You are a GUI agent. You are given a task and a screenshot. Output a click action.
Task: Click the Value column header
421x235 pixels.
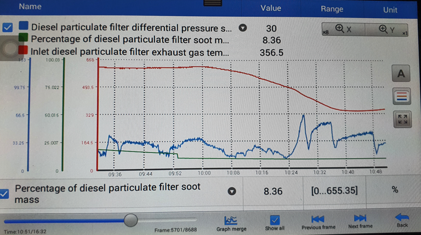(271, 8)
